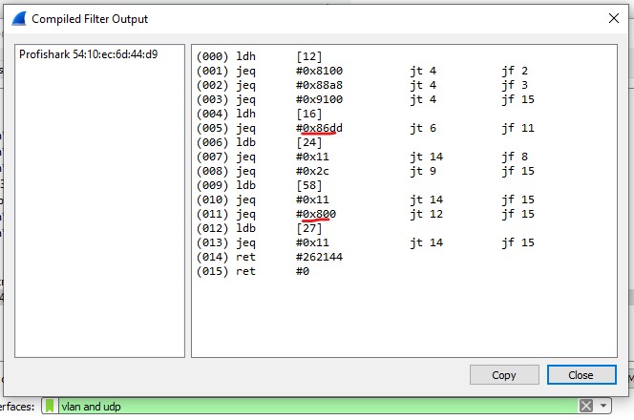
Task: Click the Wireshark fin icon in title bar
Action: (x=18, y=18)
